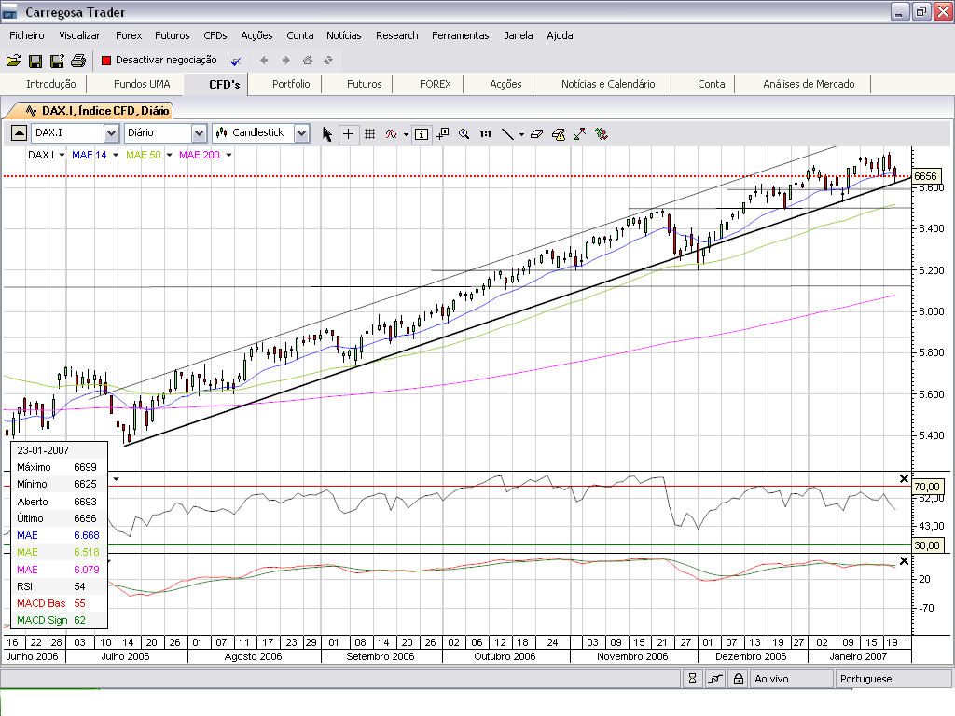Viewport: 955px width, 716px height.
Task: Open the Visualizar menu
Action: (x=79, y=35)
